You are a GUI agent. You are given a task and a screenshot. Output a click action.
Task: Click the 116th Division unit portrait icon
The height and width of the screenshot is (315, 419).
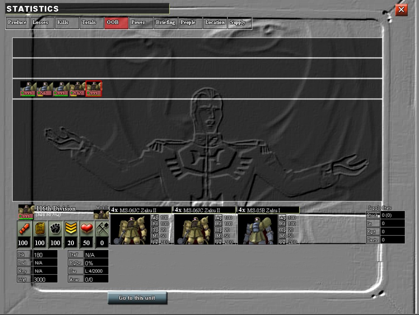click(x=26, y=212)
